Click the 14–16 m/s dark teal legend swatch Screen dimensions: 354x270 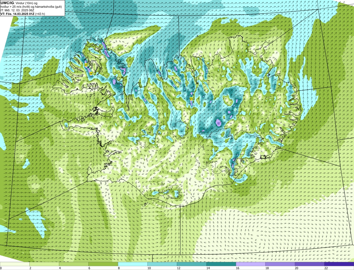[x=221, y=264]
